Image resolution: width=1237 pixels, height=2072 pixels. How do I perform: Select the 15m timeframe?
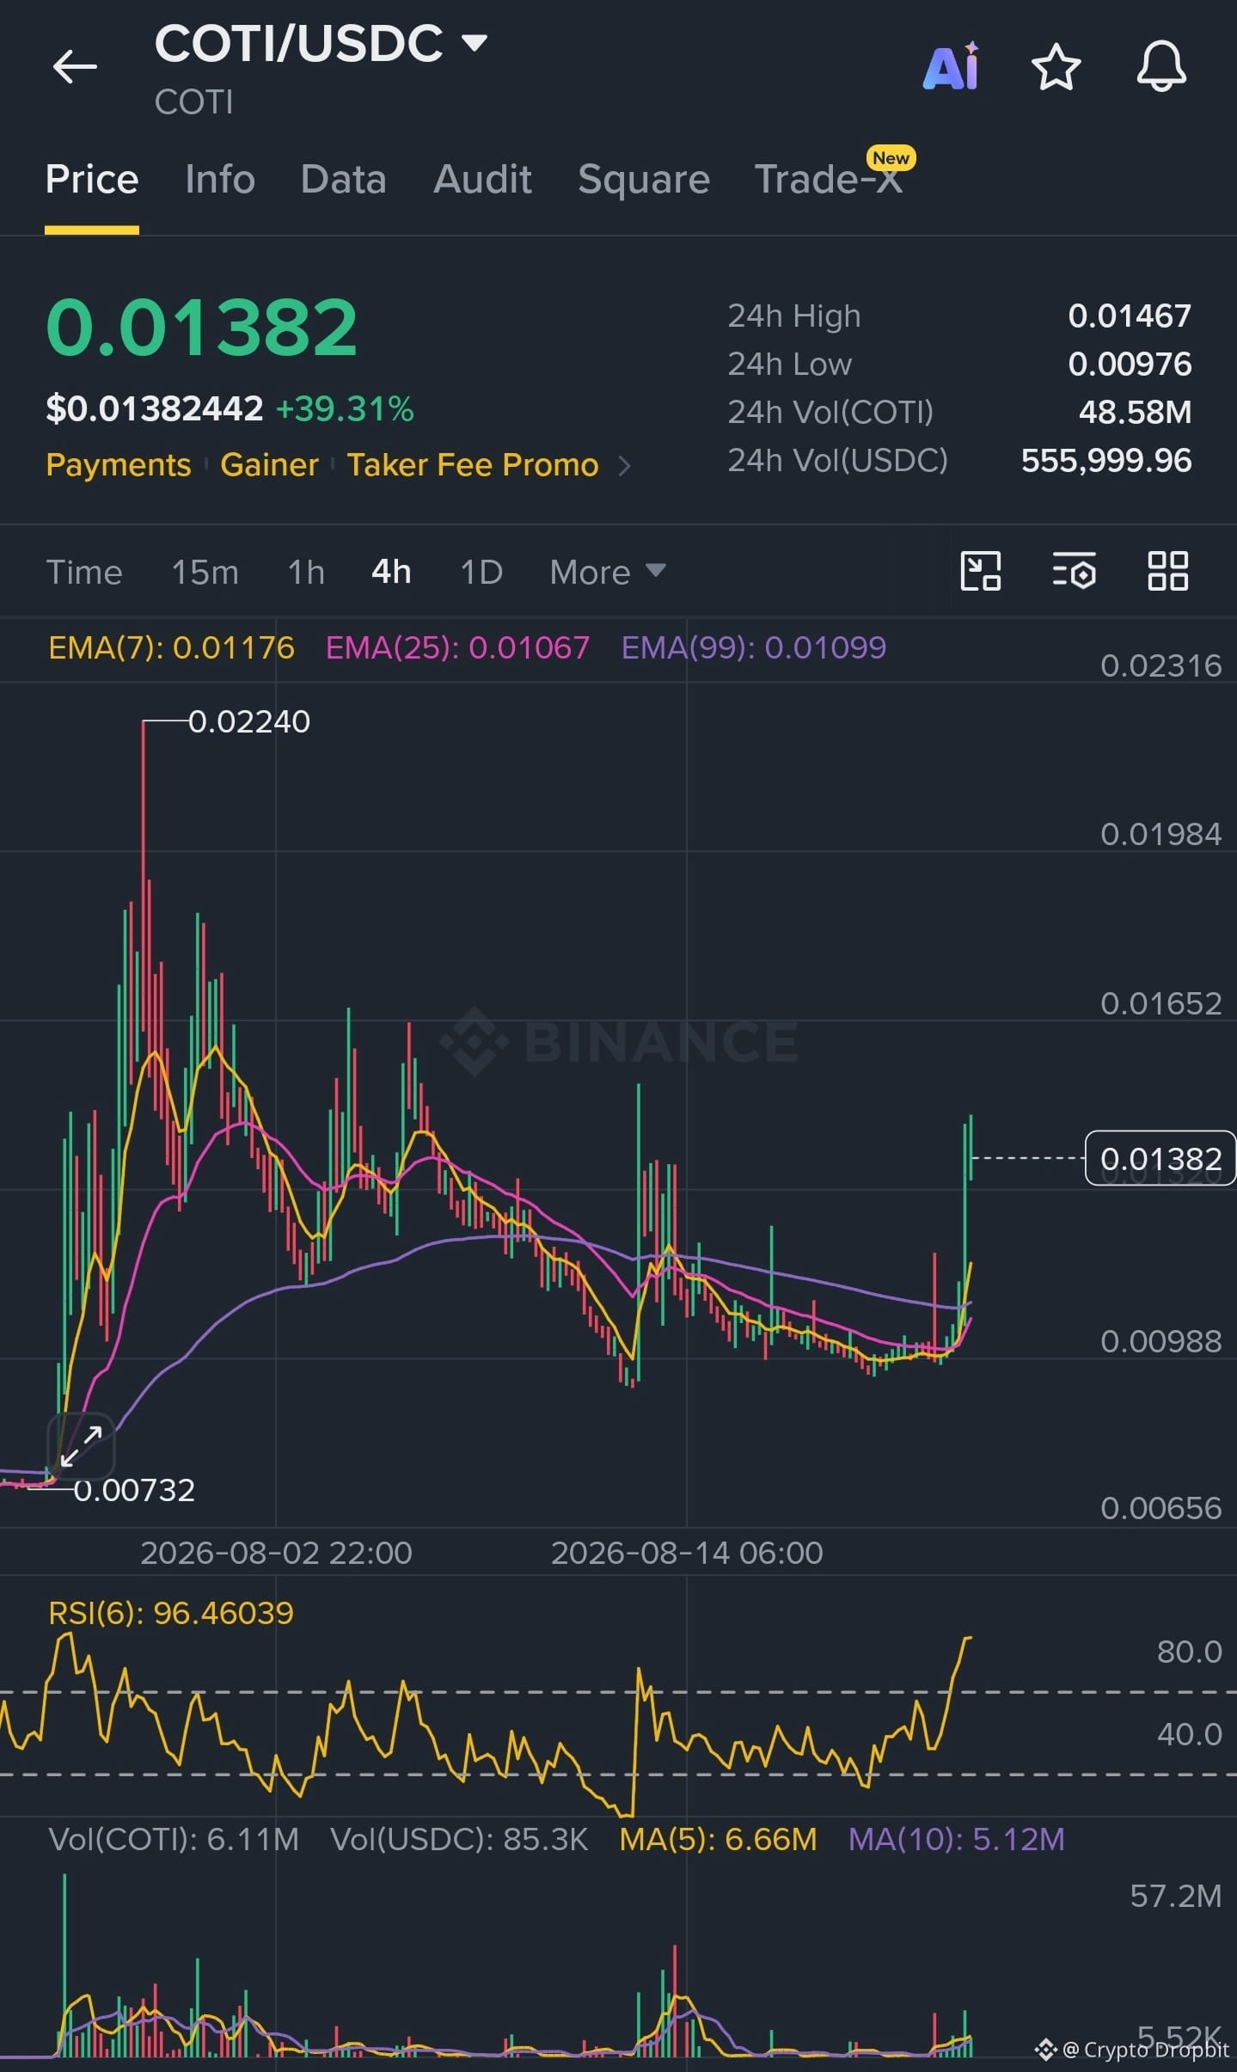coord(205,572)
